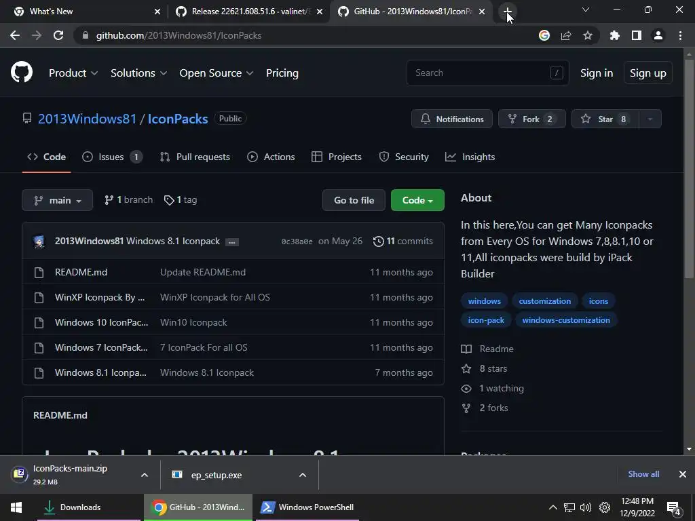
Task: Go back using browser back arrow
Action: [15, 35]
